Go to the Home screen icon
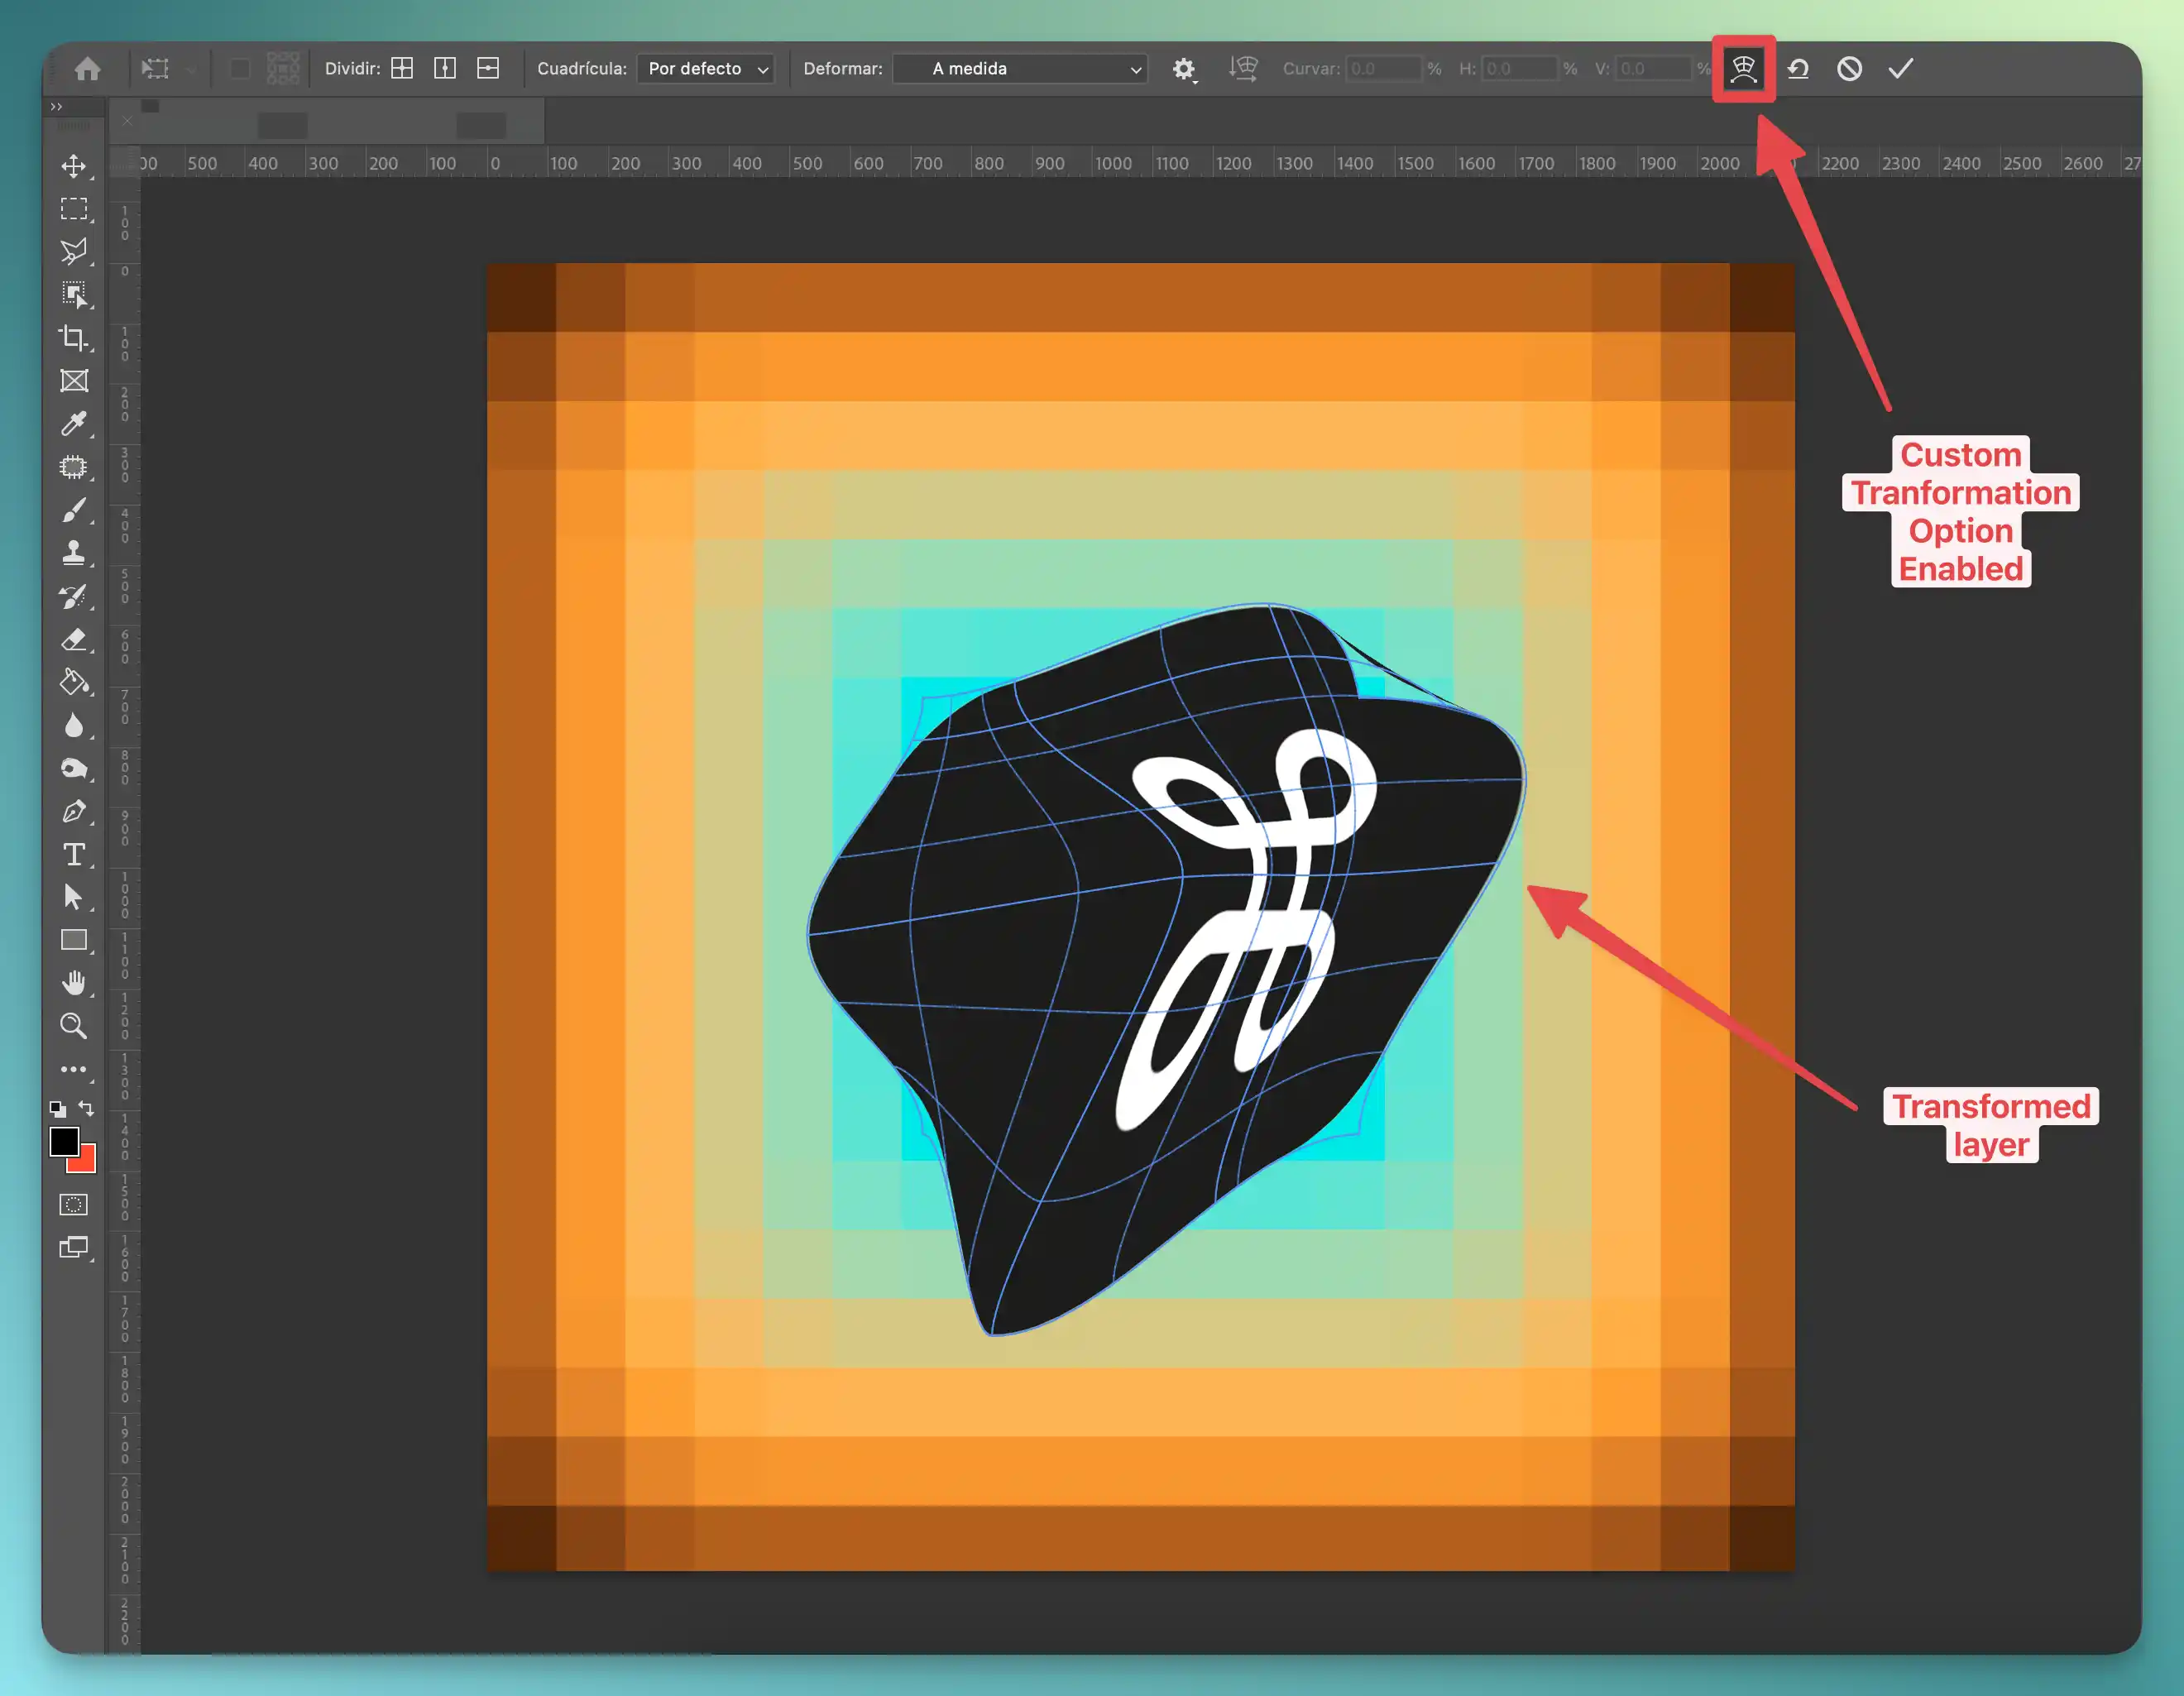 88,68
